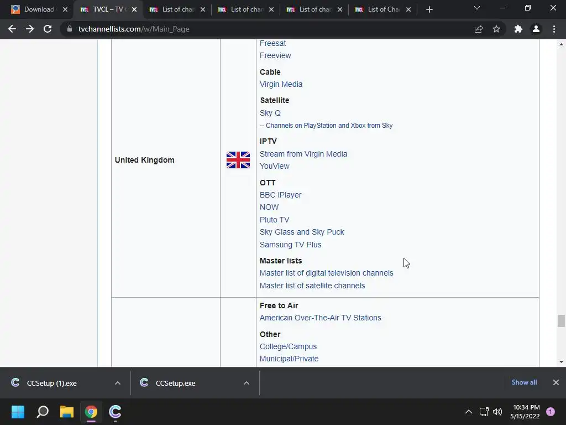This screenshot has height=425, width=566.
Task: Close the TVCL – TV tab
Action: click(x=134, y=9)
